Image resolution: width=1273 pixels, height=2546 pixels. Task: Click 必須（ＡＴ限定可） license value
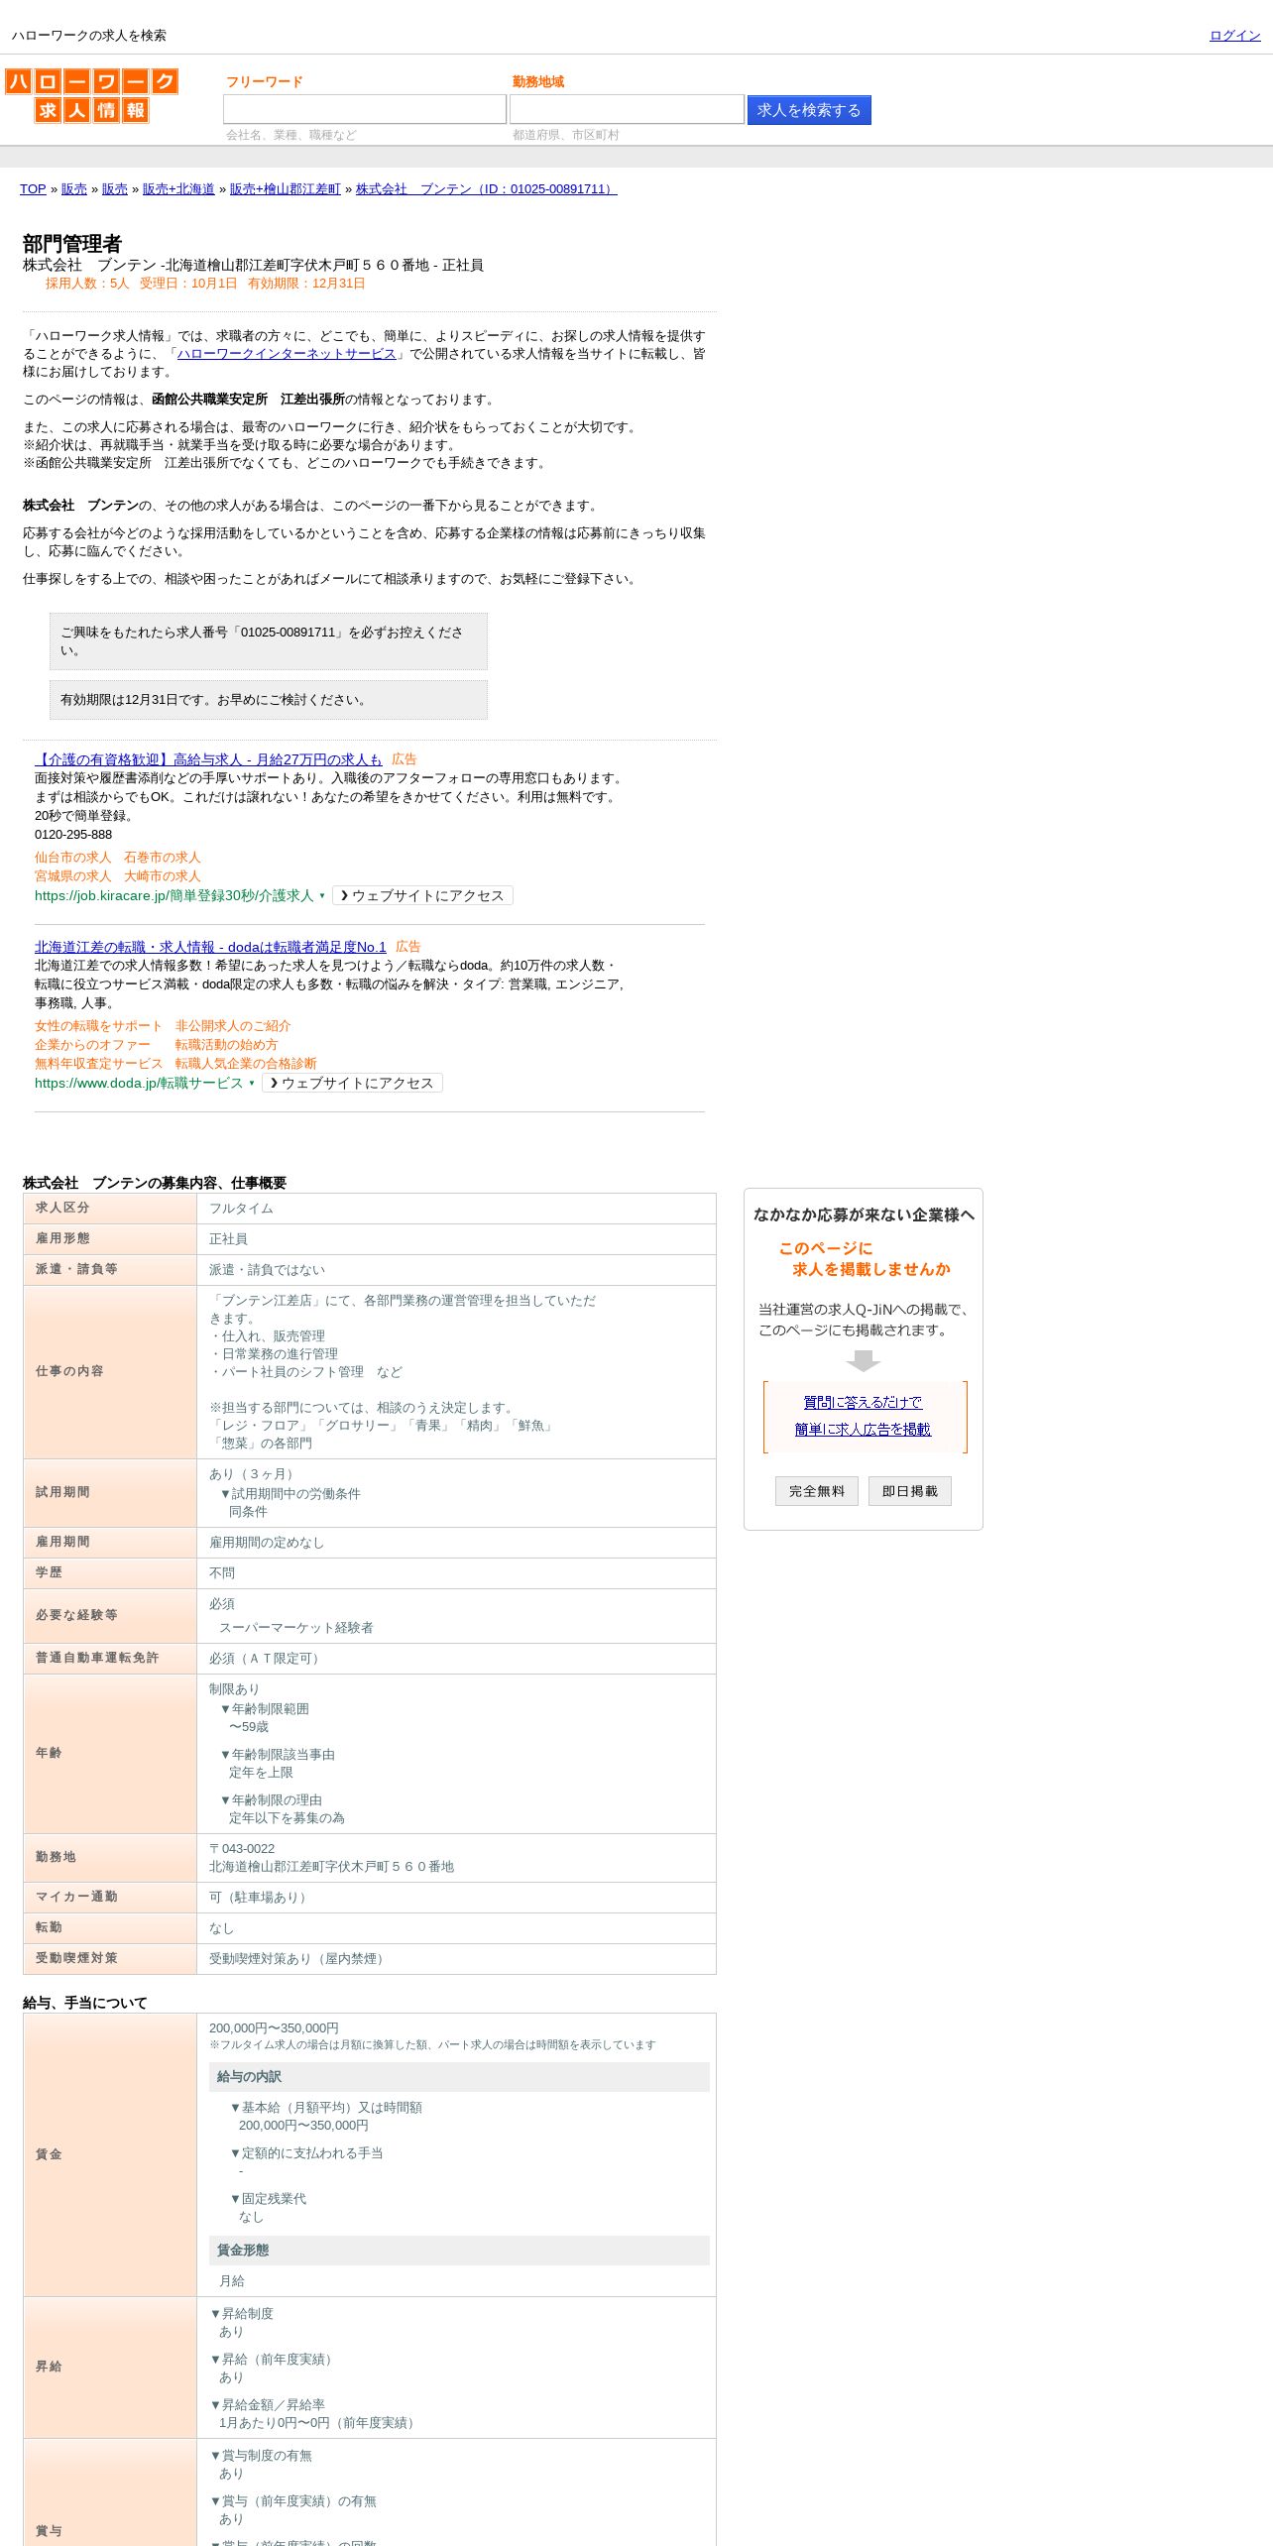267,1659
